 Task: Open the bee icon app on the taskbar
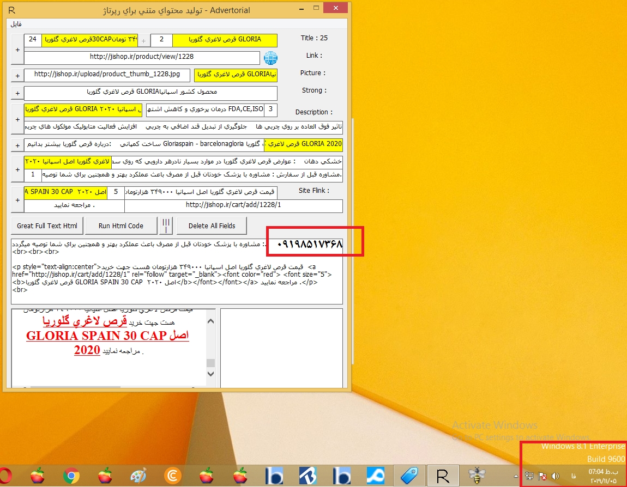coord(477,476)
